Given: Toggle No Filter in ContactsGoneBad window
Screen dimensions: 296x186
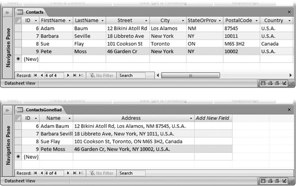Looking at the screenshot, I should [x=101, y=173].
